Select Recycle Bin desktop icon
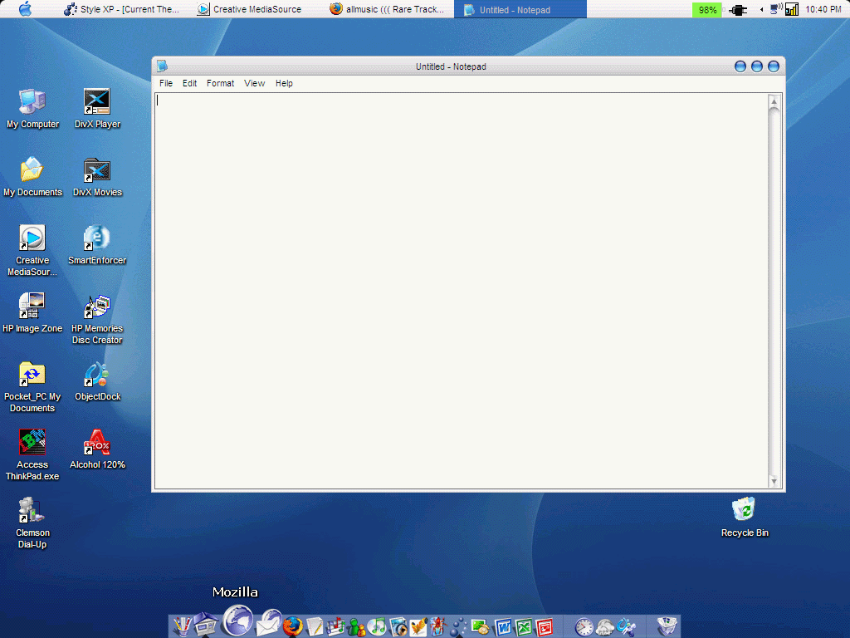The image size is (850, 638). pyautogui.click(x=745, y=518)
